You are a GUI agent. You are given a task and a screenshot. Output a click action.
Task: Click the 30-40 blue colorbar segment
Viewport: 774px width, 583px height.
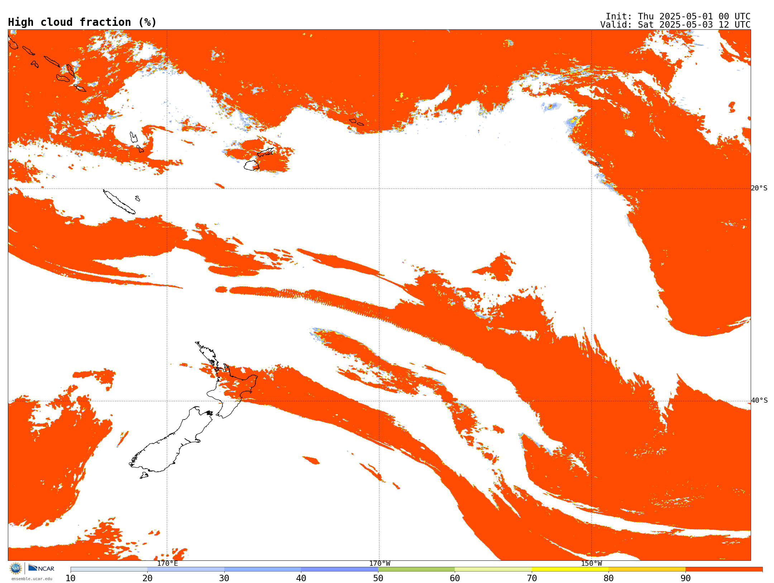(x=263, y=569)
